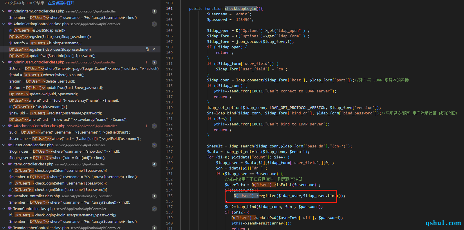
Task: Collapse TeamController.class.php results
Action: (4, 209)
